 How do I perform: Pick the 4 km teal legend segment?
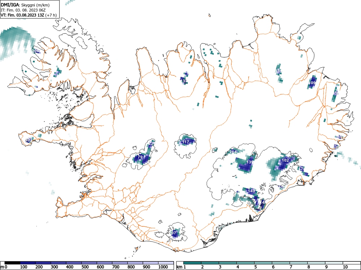coord(245,263)
